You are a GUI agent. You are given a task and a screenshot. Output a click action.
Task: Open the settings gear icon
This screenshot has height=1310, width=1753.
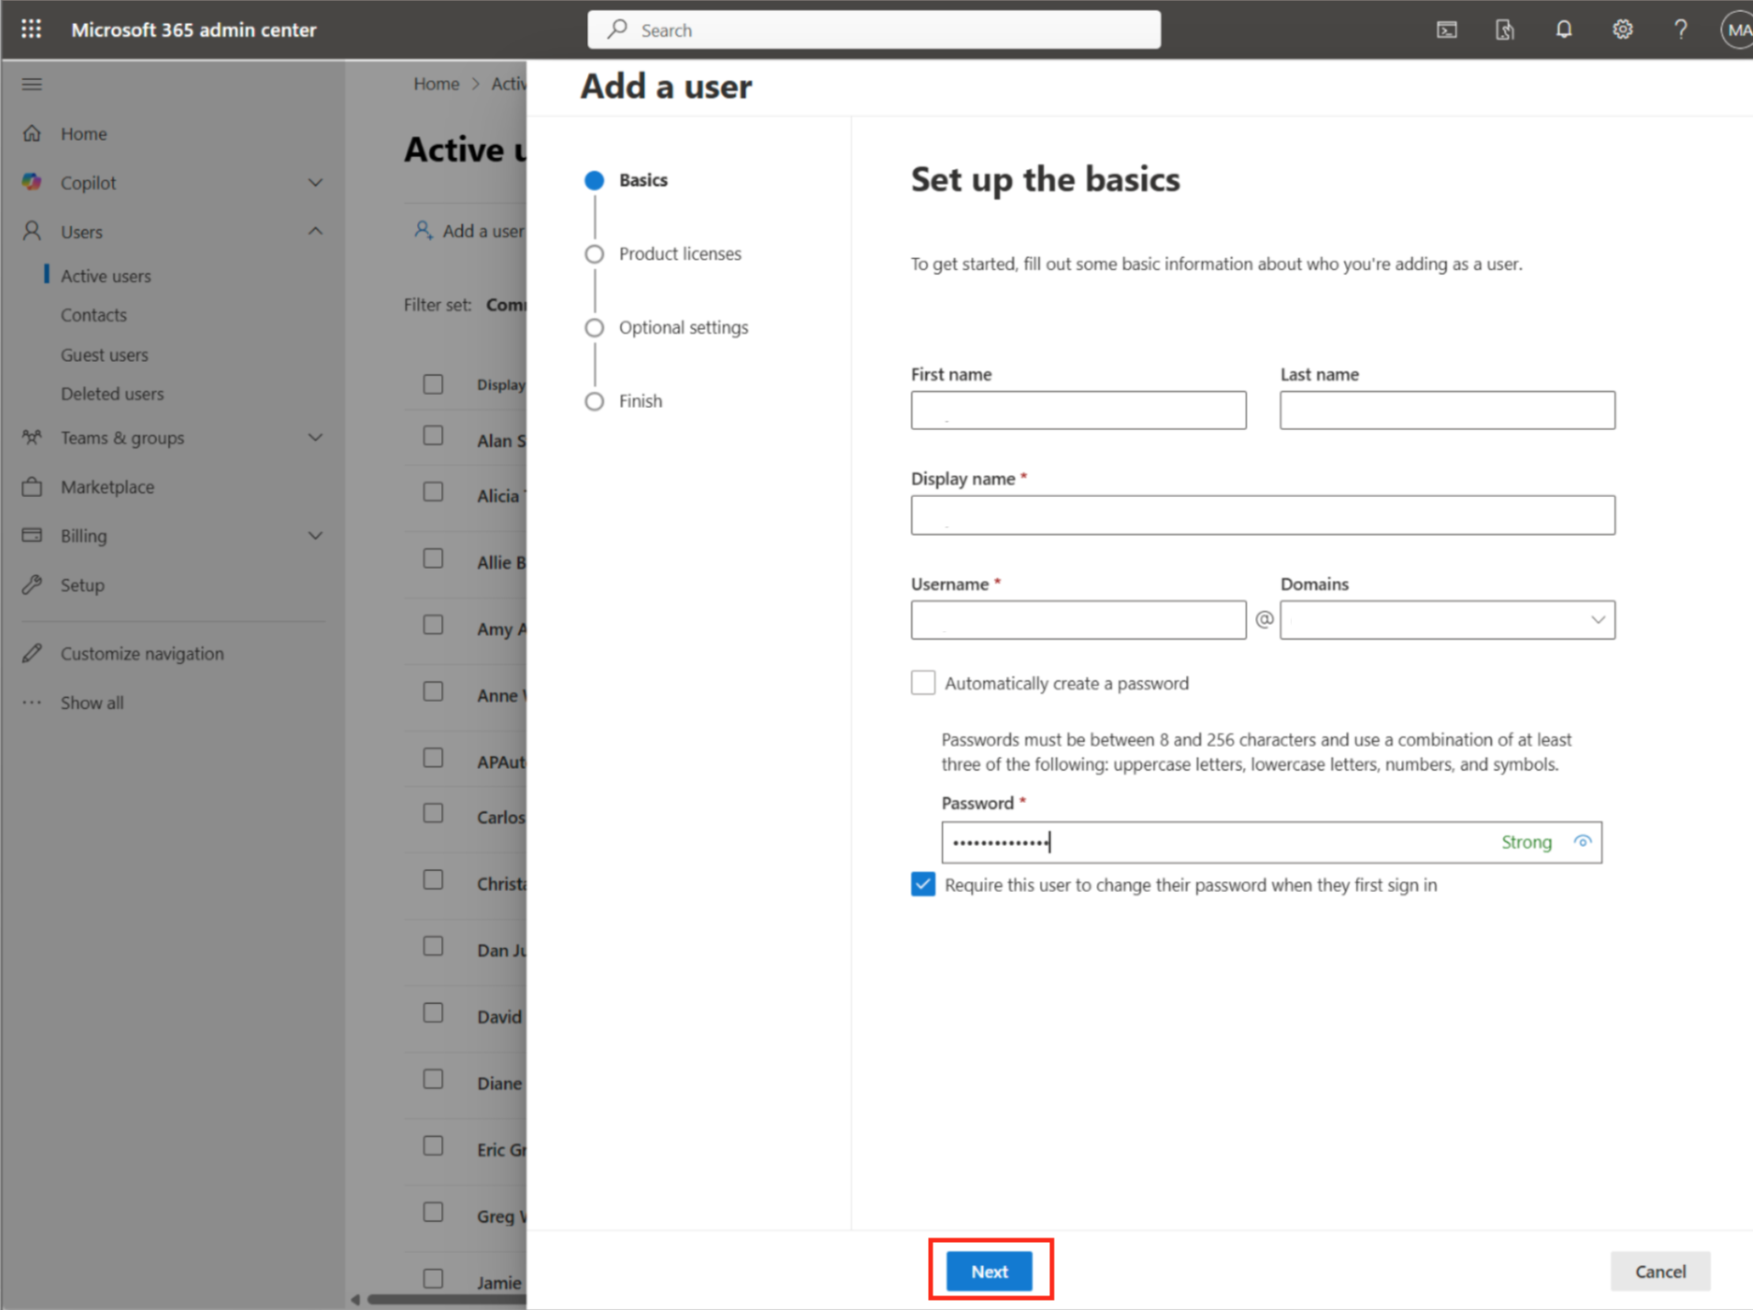point(1622,29)
